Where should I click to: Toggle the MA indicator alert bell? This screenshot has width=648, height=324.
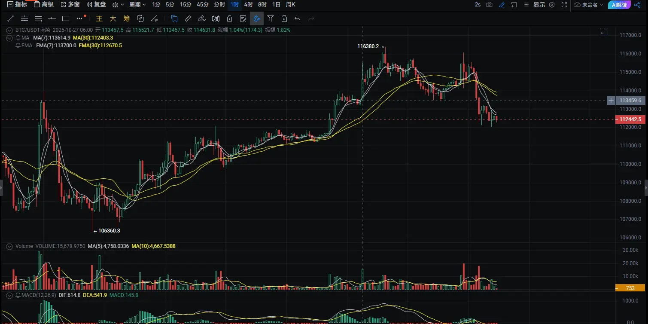(x=18, y=38)
